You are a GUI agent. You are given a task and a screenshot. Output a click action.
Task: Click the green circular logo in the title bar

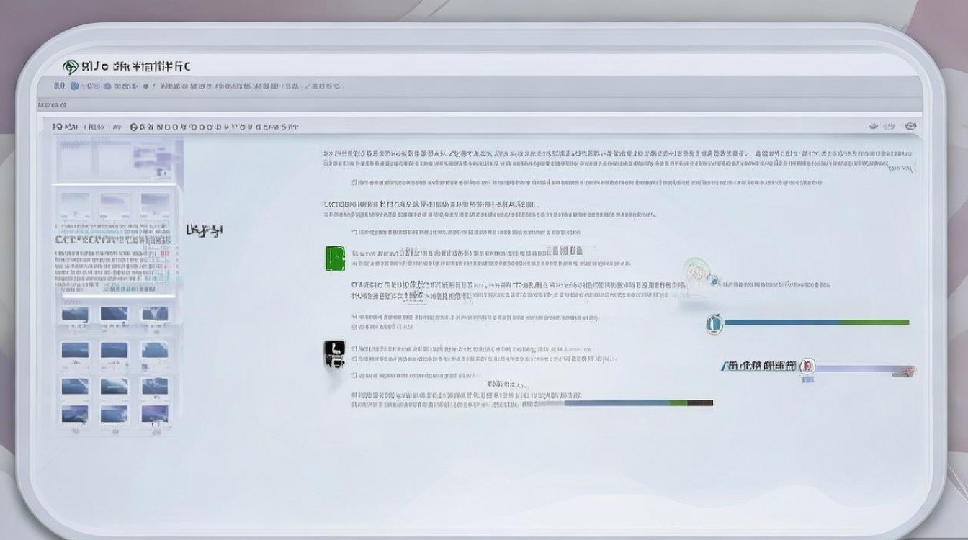71,67
